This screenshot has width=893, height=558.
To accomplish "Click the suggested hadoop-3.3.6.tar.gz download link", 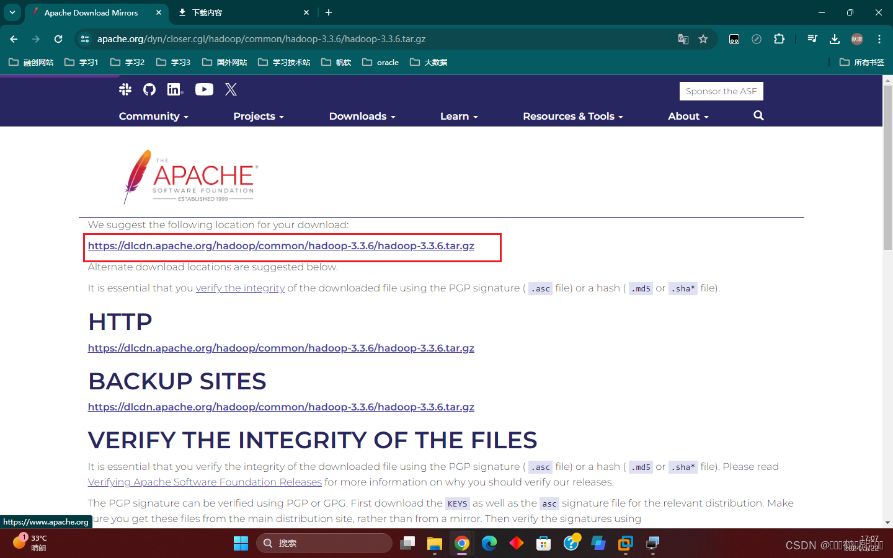I will click(x=281, y=246).
